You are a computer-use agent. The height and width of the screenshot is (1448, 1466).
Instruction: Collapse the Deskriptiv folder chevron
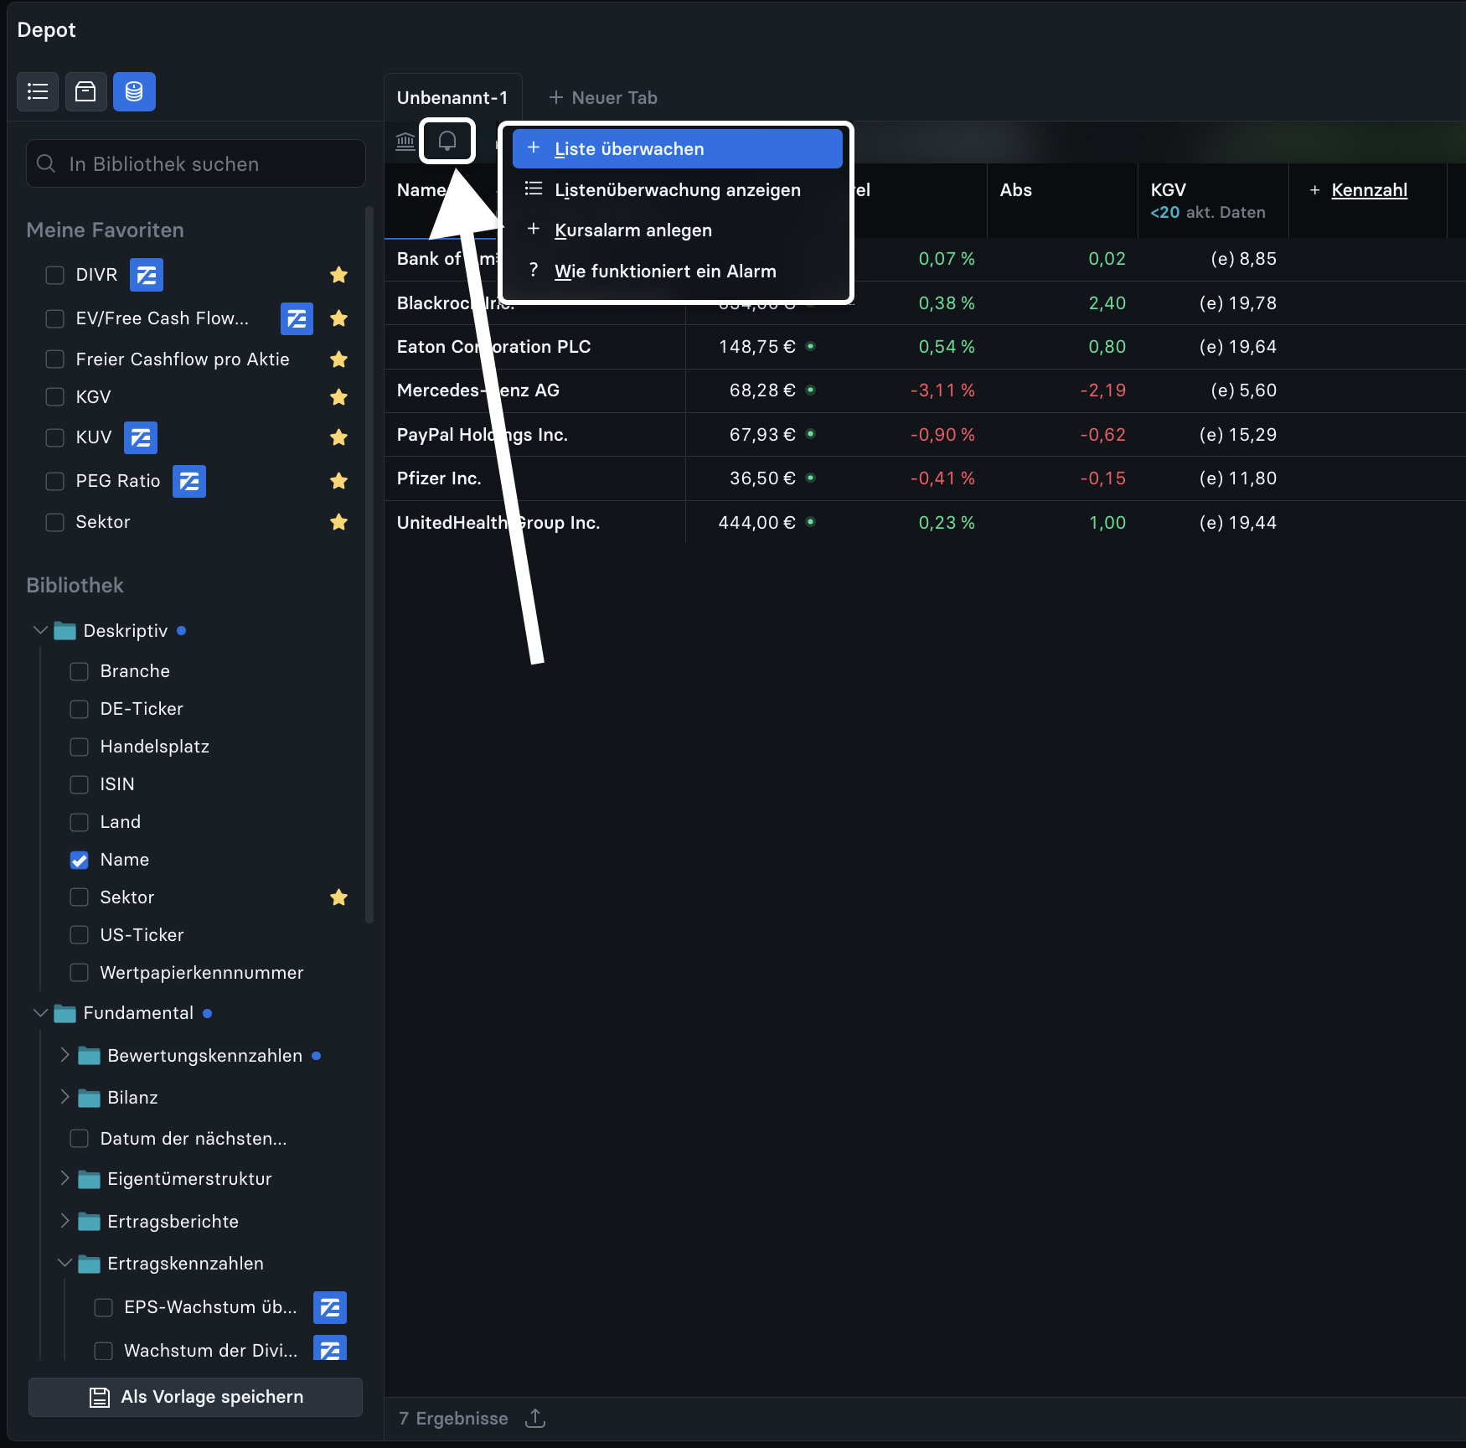(x=39, y=630)
